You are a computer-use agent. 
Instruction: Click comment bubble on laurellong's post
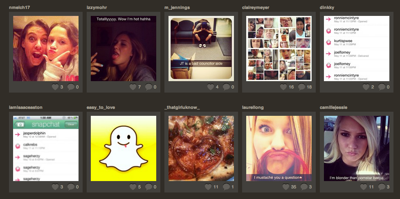pos(304,187)
